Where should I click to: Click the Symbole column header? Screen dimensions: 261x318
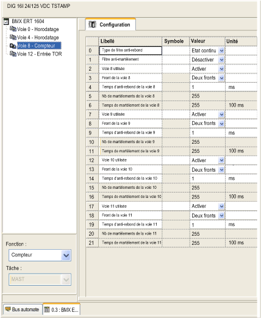(176, 41)
